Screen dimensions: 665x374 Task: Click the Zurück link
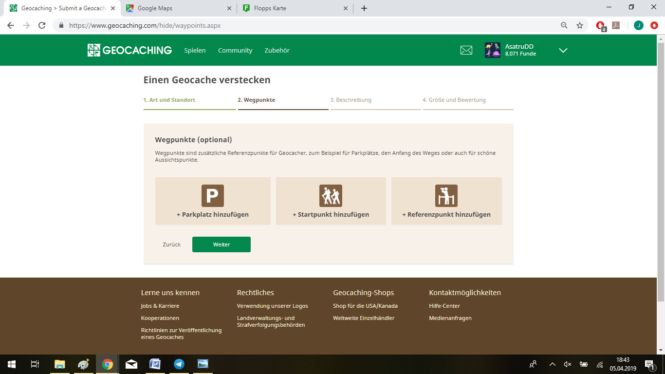point(172,244)
